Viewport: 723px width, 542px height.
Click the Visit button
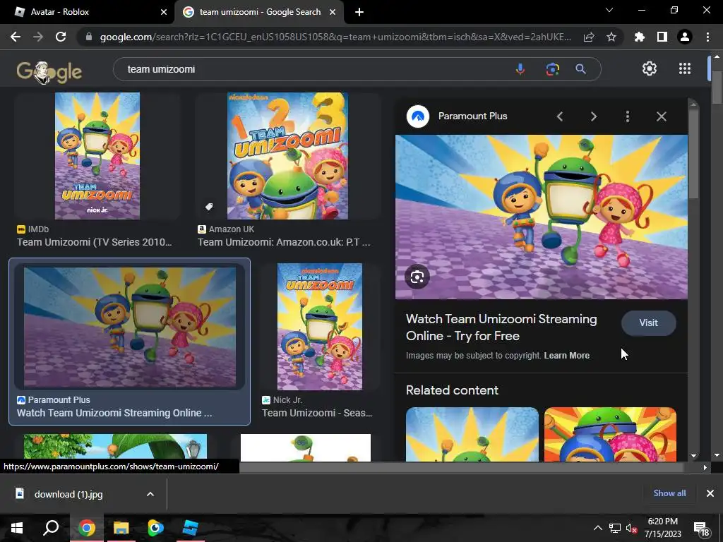click(648, 323)
